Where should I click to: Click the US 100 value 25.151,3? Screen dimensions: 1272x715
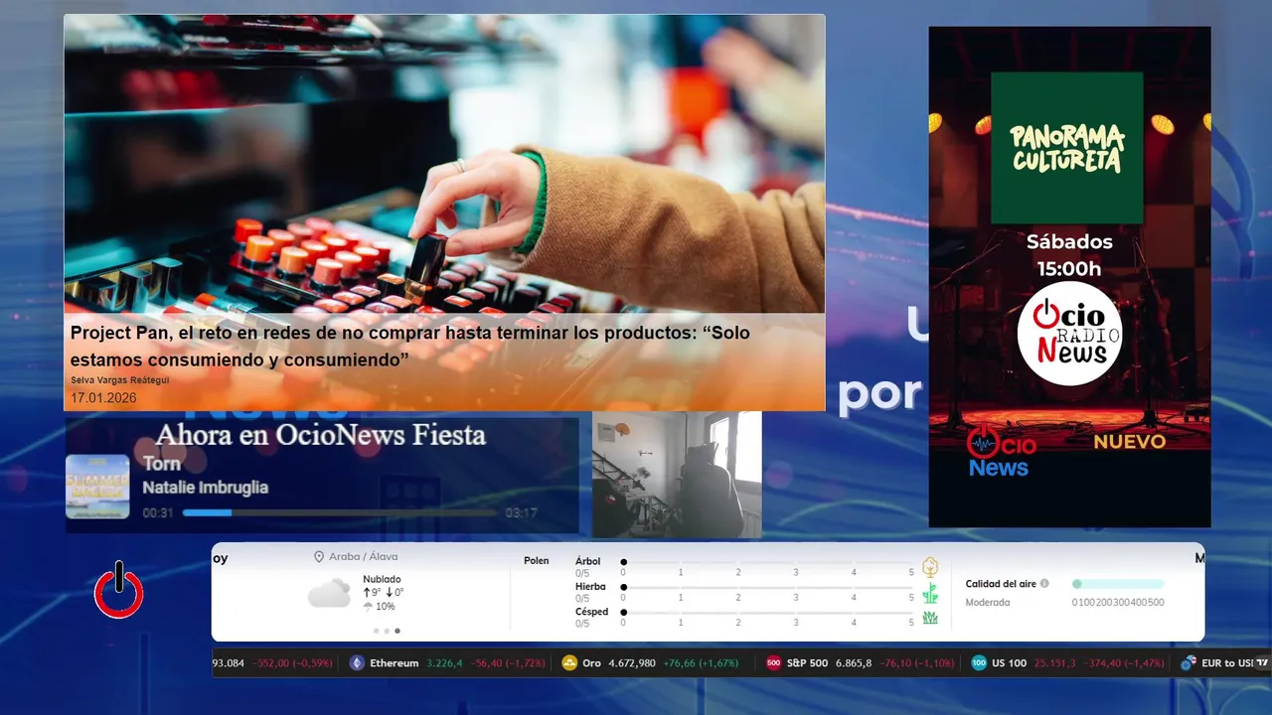[x=1054, y=663]
